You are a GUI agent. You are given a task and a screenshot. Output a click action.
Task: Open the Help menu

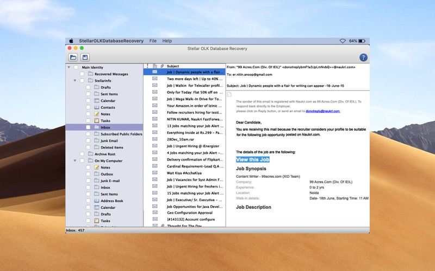[167, 41]
